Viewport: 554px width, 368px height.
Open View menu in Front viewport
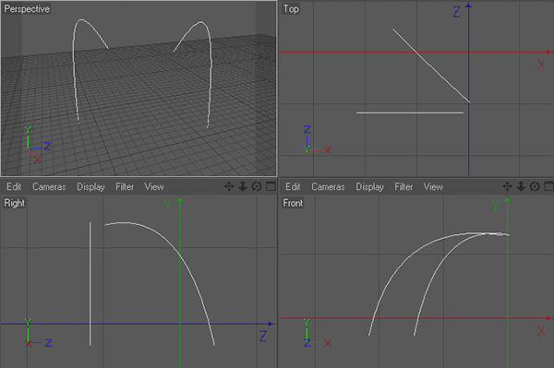[433, 186]
